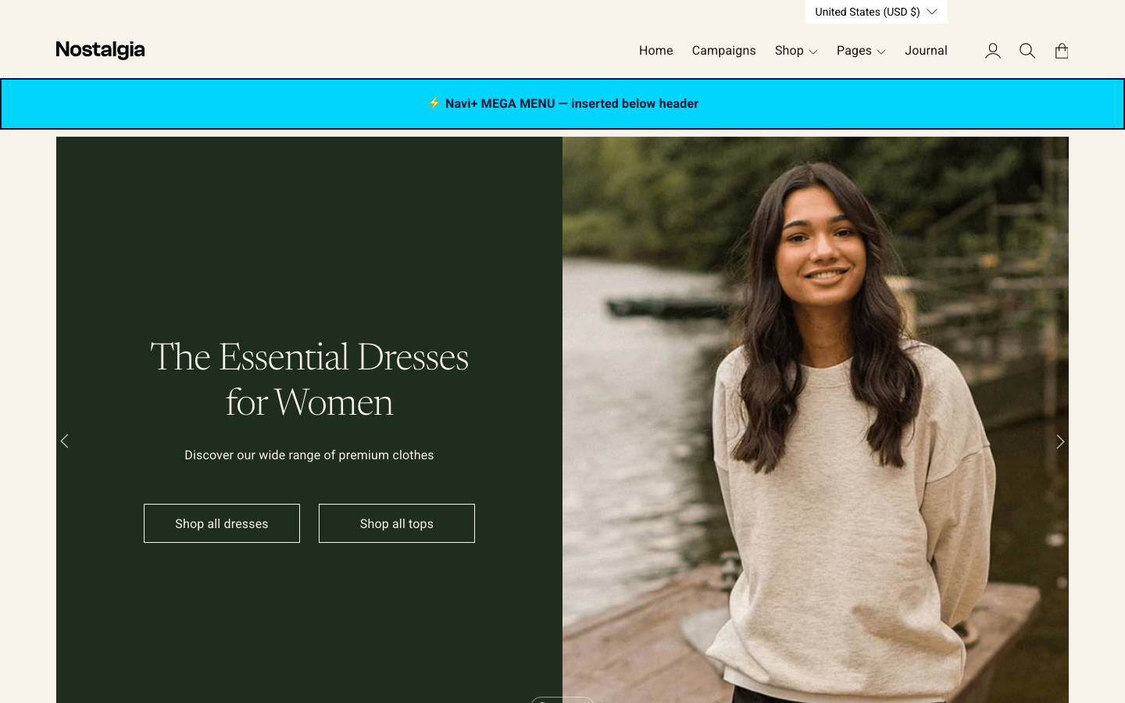Click The Essential Dresses for Women heading
The image size is (1125, 703).
309,380
